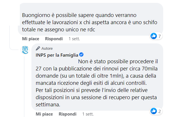Open the INPS per la Famiglia profile name

57,55
